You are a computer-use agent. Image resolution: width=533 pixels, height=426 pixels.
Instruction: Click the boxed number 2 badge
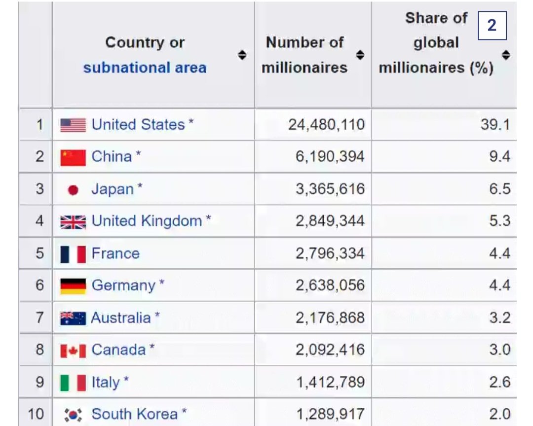(492, 25)
